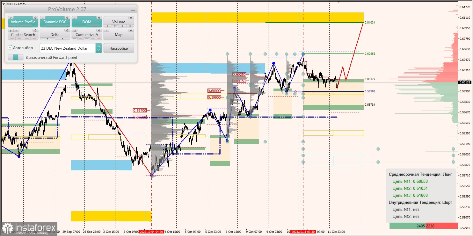Click the red 0.60000 price tag
This screenshot has height=236, width=473.
[214, 91]
